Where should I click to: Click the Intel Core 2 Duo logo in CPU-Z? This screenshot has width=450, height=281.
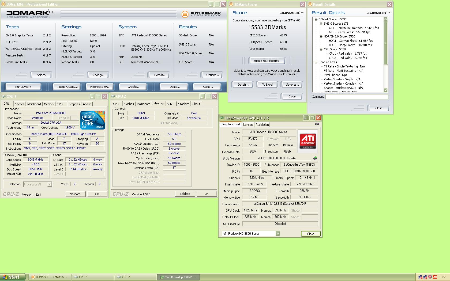(93, 120)
